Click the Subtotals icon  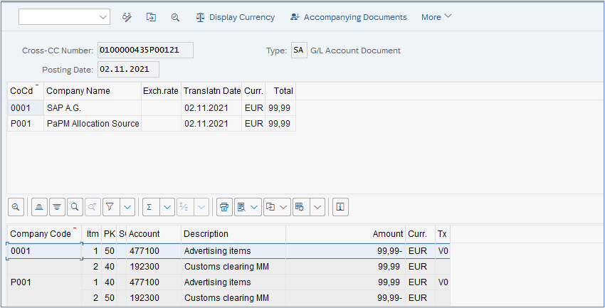184,207
